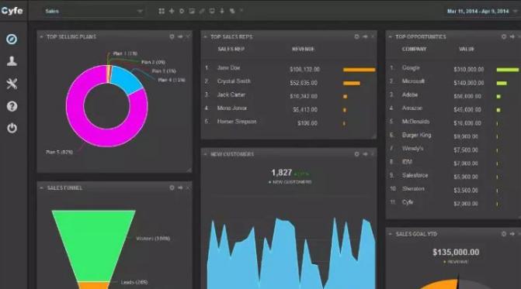Screen dimensions: 521x289
Task: Open dashboard settings gear in top toolbar
Action: pyautogui.click(x=182, y=11)
